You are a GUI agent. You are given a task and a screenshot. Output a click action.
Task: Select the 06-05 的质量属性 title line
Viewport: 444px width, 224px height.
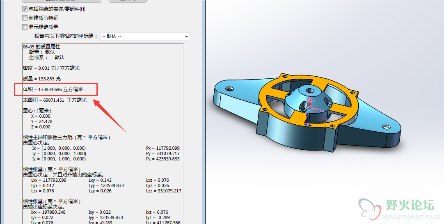pyautogui.click(x=41, y=47)
